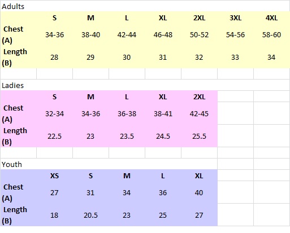Select Ladies chest value 32-34
Viewport: 290px width, 233px height.
point(54,114)
